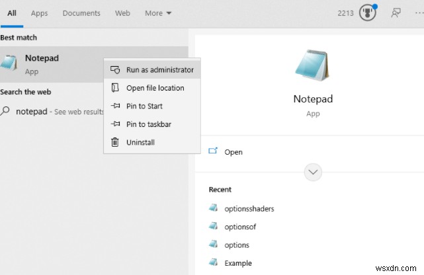Click the web search magnifier icon
This screenshot has width=424, height=275.
pos(6,111)
